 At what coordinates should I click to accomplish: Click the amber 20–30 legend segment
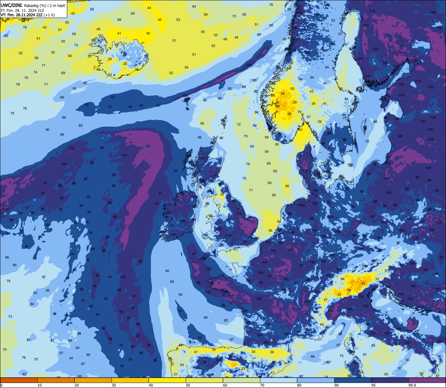93,380
